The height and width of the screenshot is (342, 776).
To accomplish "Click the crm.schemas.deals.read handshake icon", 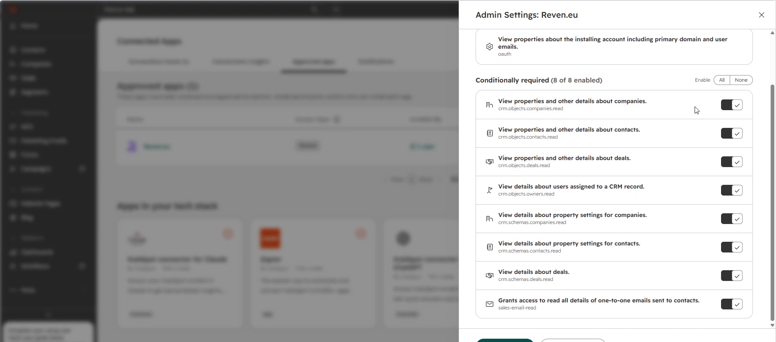I will coord(490,276).
